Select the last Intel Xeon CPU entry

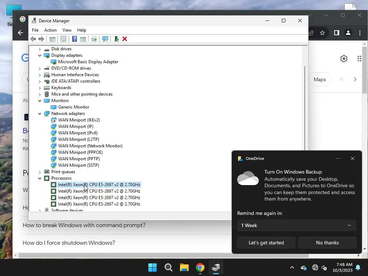click(99, 204)
